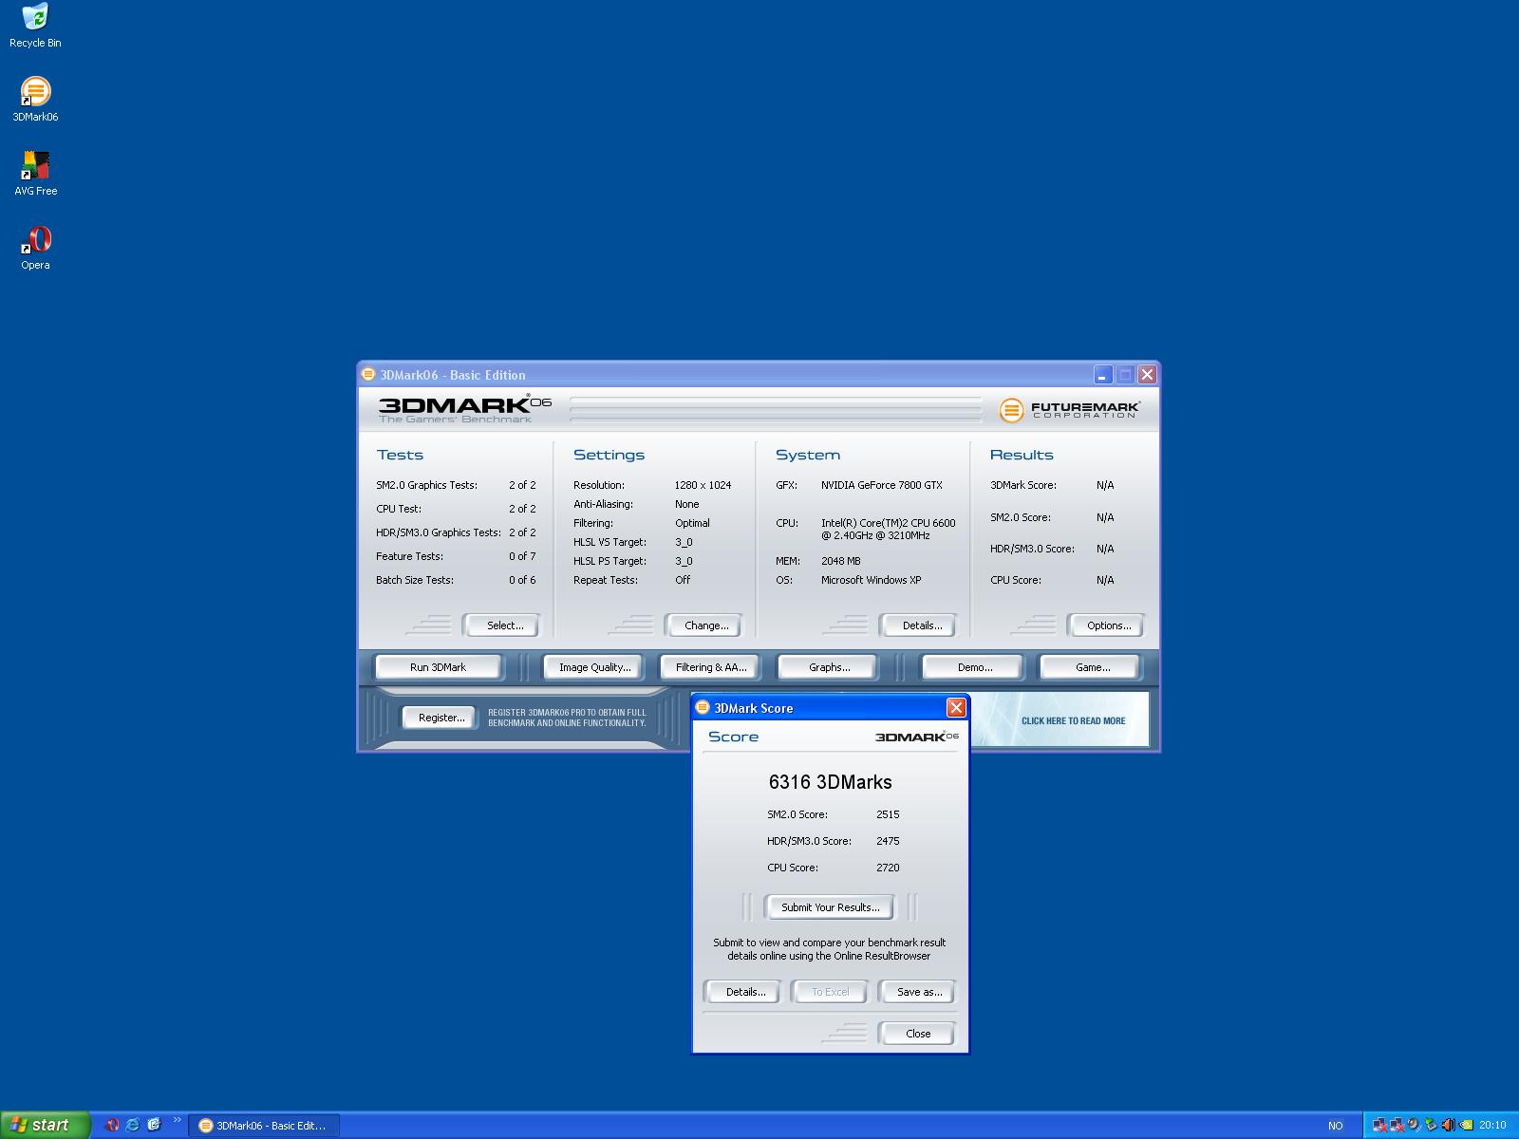Click the GFX text NVIDIA GeForce 7800 GTX
The width and height of the screenshot is (1519, 1139).
click(x=882, y=485)
